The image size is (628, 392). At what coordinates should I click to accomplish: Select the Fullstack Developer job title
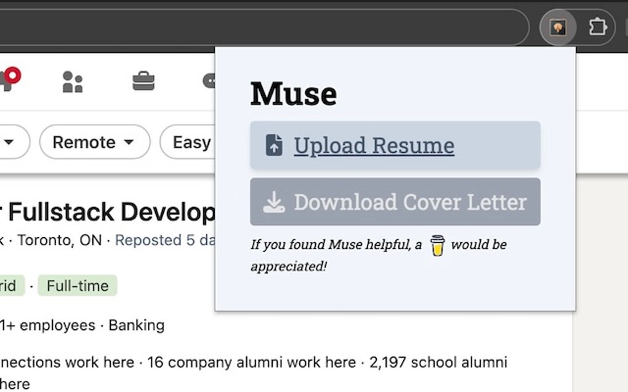[x=105, y=211]
